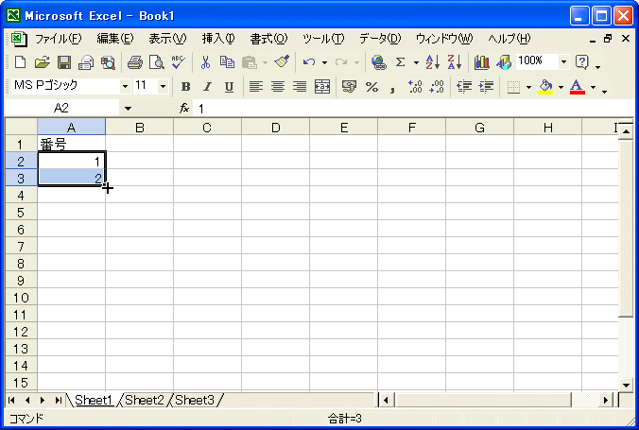The image size is (639, 430).
Task: Open Excel Help question icon
Action: (x=582, y=62)
